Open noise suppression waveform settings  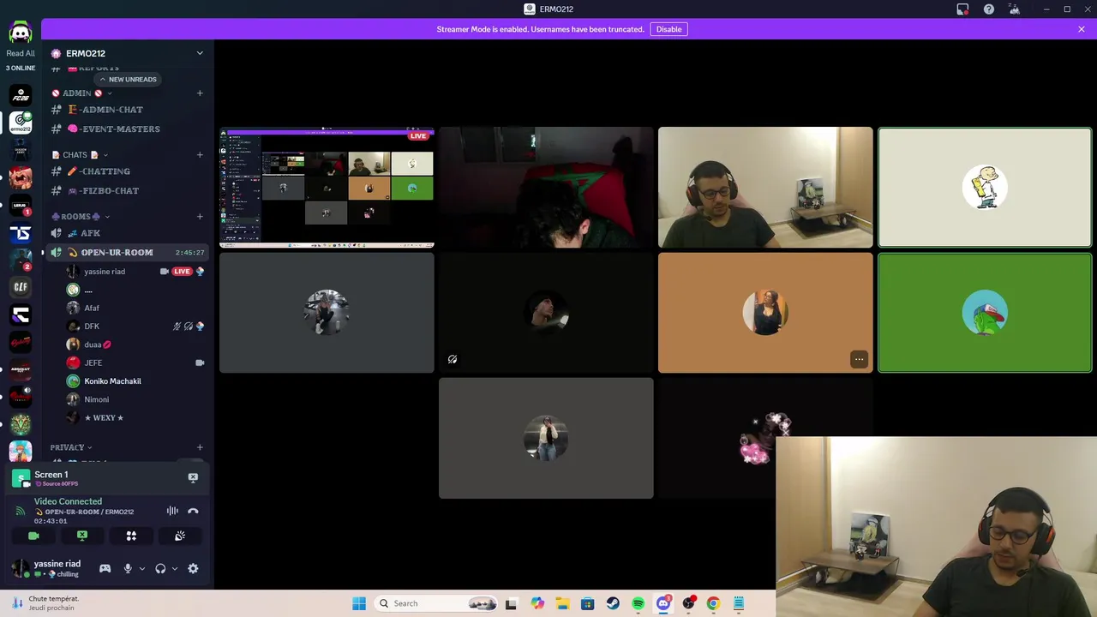point(172,511)
